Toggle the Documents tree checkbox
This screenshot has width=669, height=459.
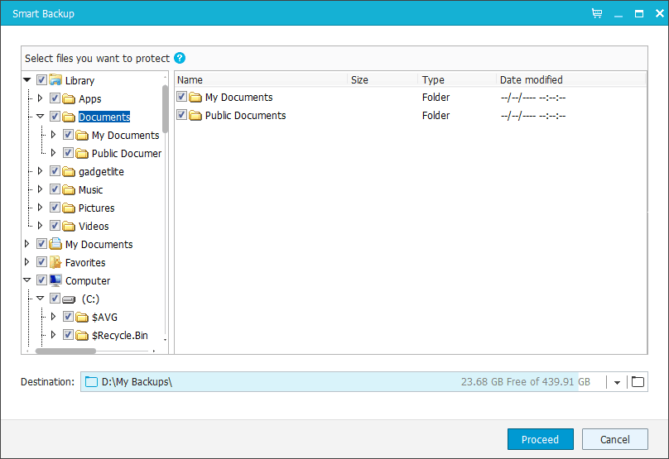(55, 117)
